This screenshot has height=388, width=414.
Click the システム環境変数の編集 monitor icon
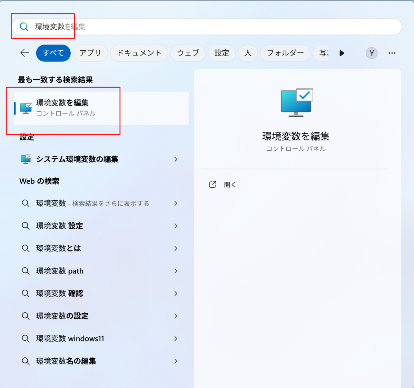point(26,159)
